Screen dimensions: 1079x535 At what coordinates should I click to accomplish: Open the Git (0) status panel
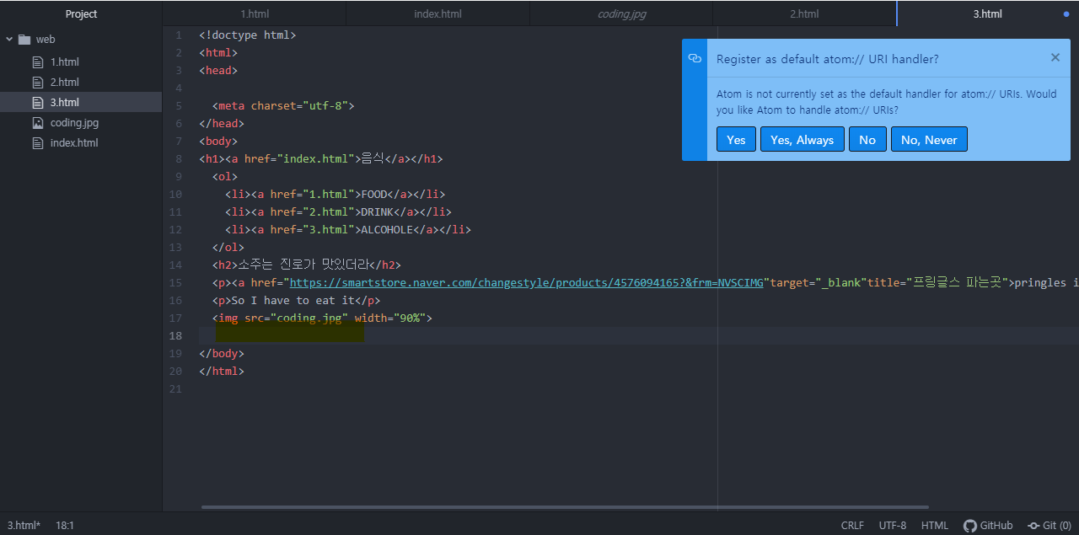pyautogui.click(x=1049, y=526)
